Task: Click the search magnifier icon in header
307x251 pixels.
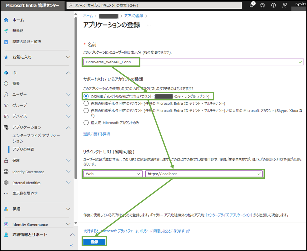Action: pos(70,5)
